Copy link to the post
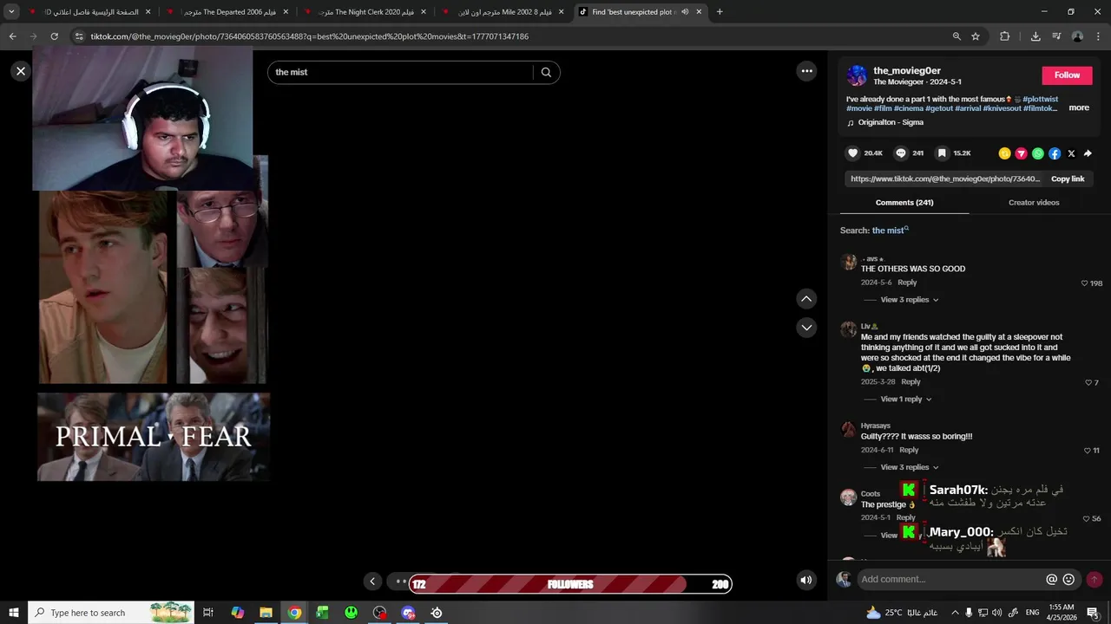The width and height of the screenshot is (1111, 624). click(1068, 179)
